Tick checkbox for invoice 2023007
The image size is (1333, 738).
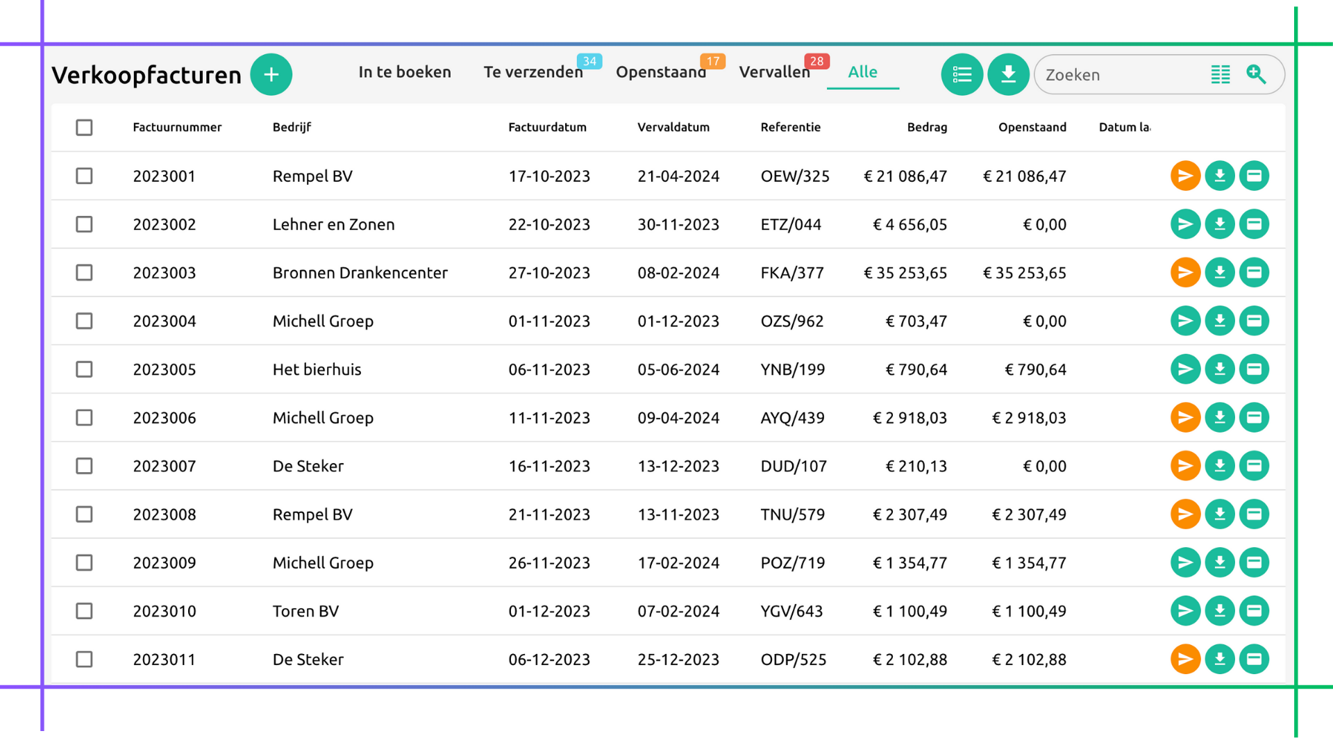(84, 466)
